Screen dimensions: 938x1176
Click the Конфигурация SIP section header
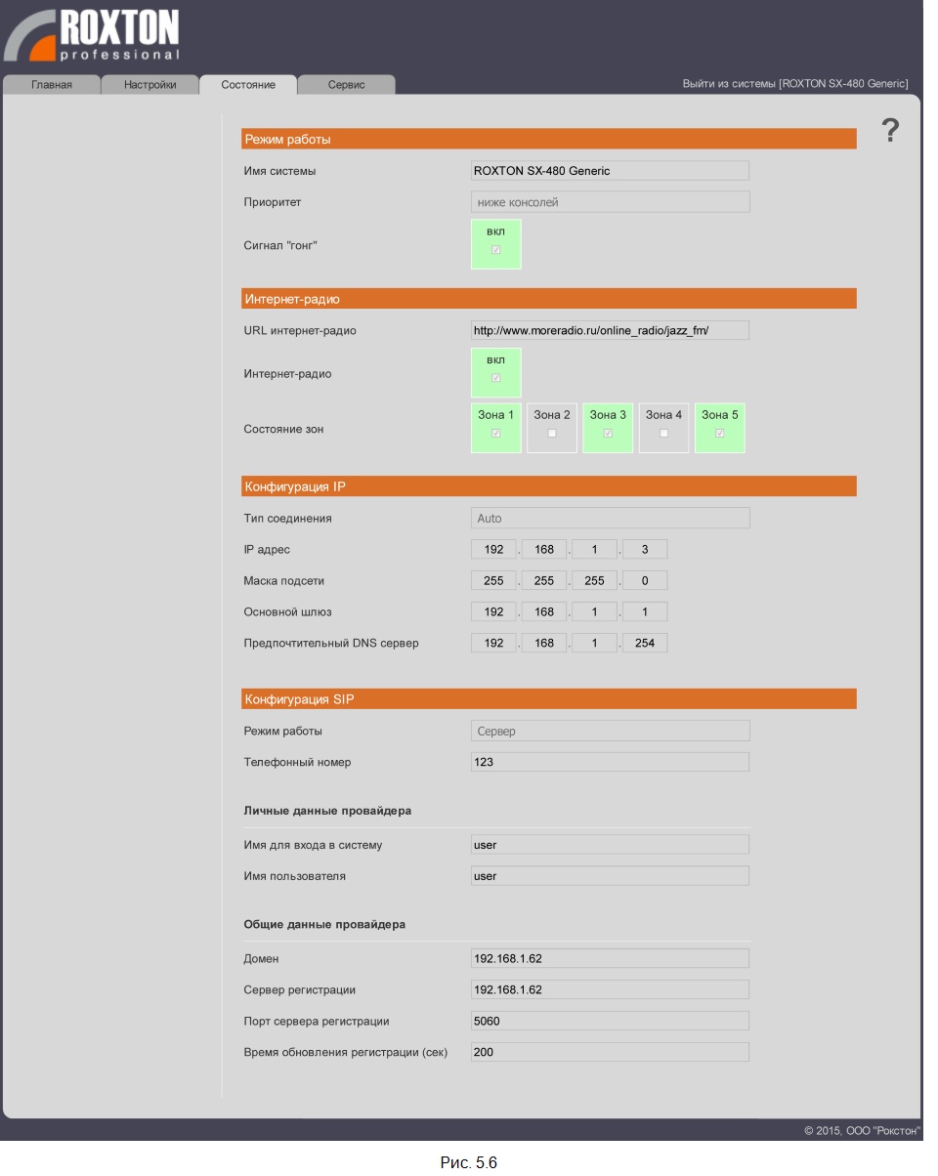549,699
